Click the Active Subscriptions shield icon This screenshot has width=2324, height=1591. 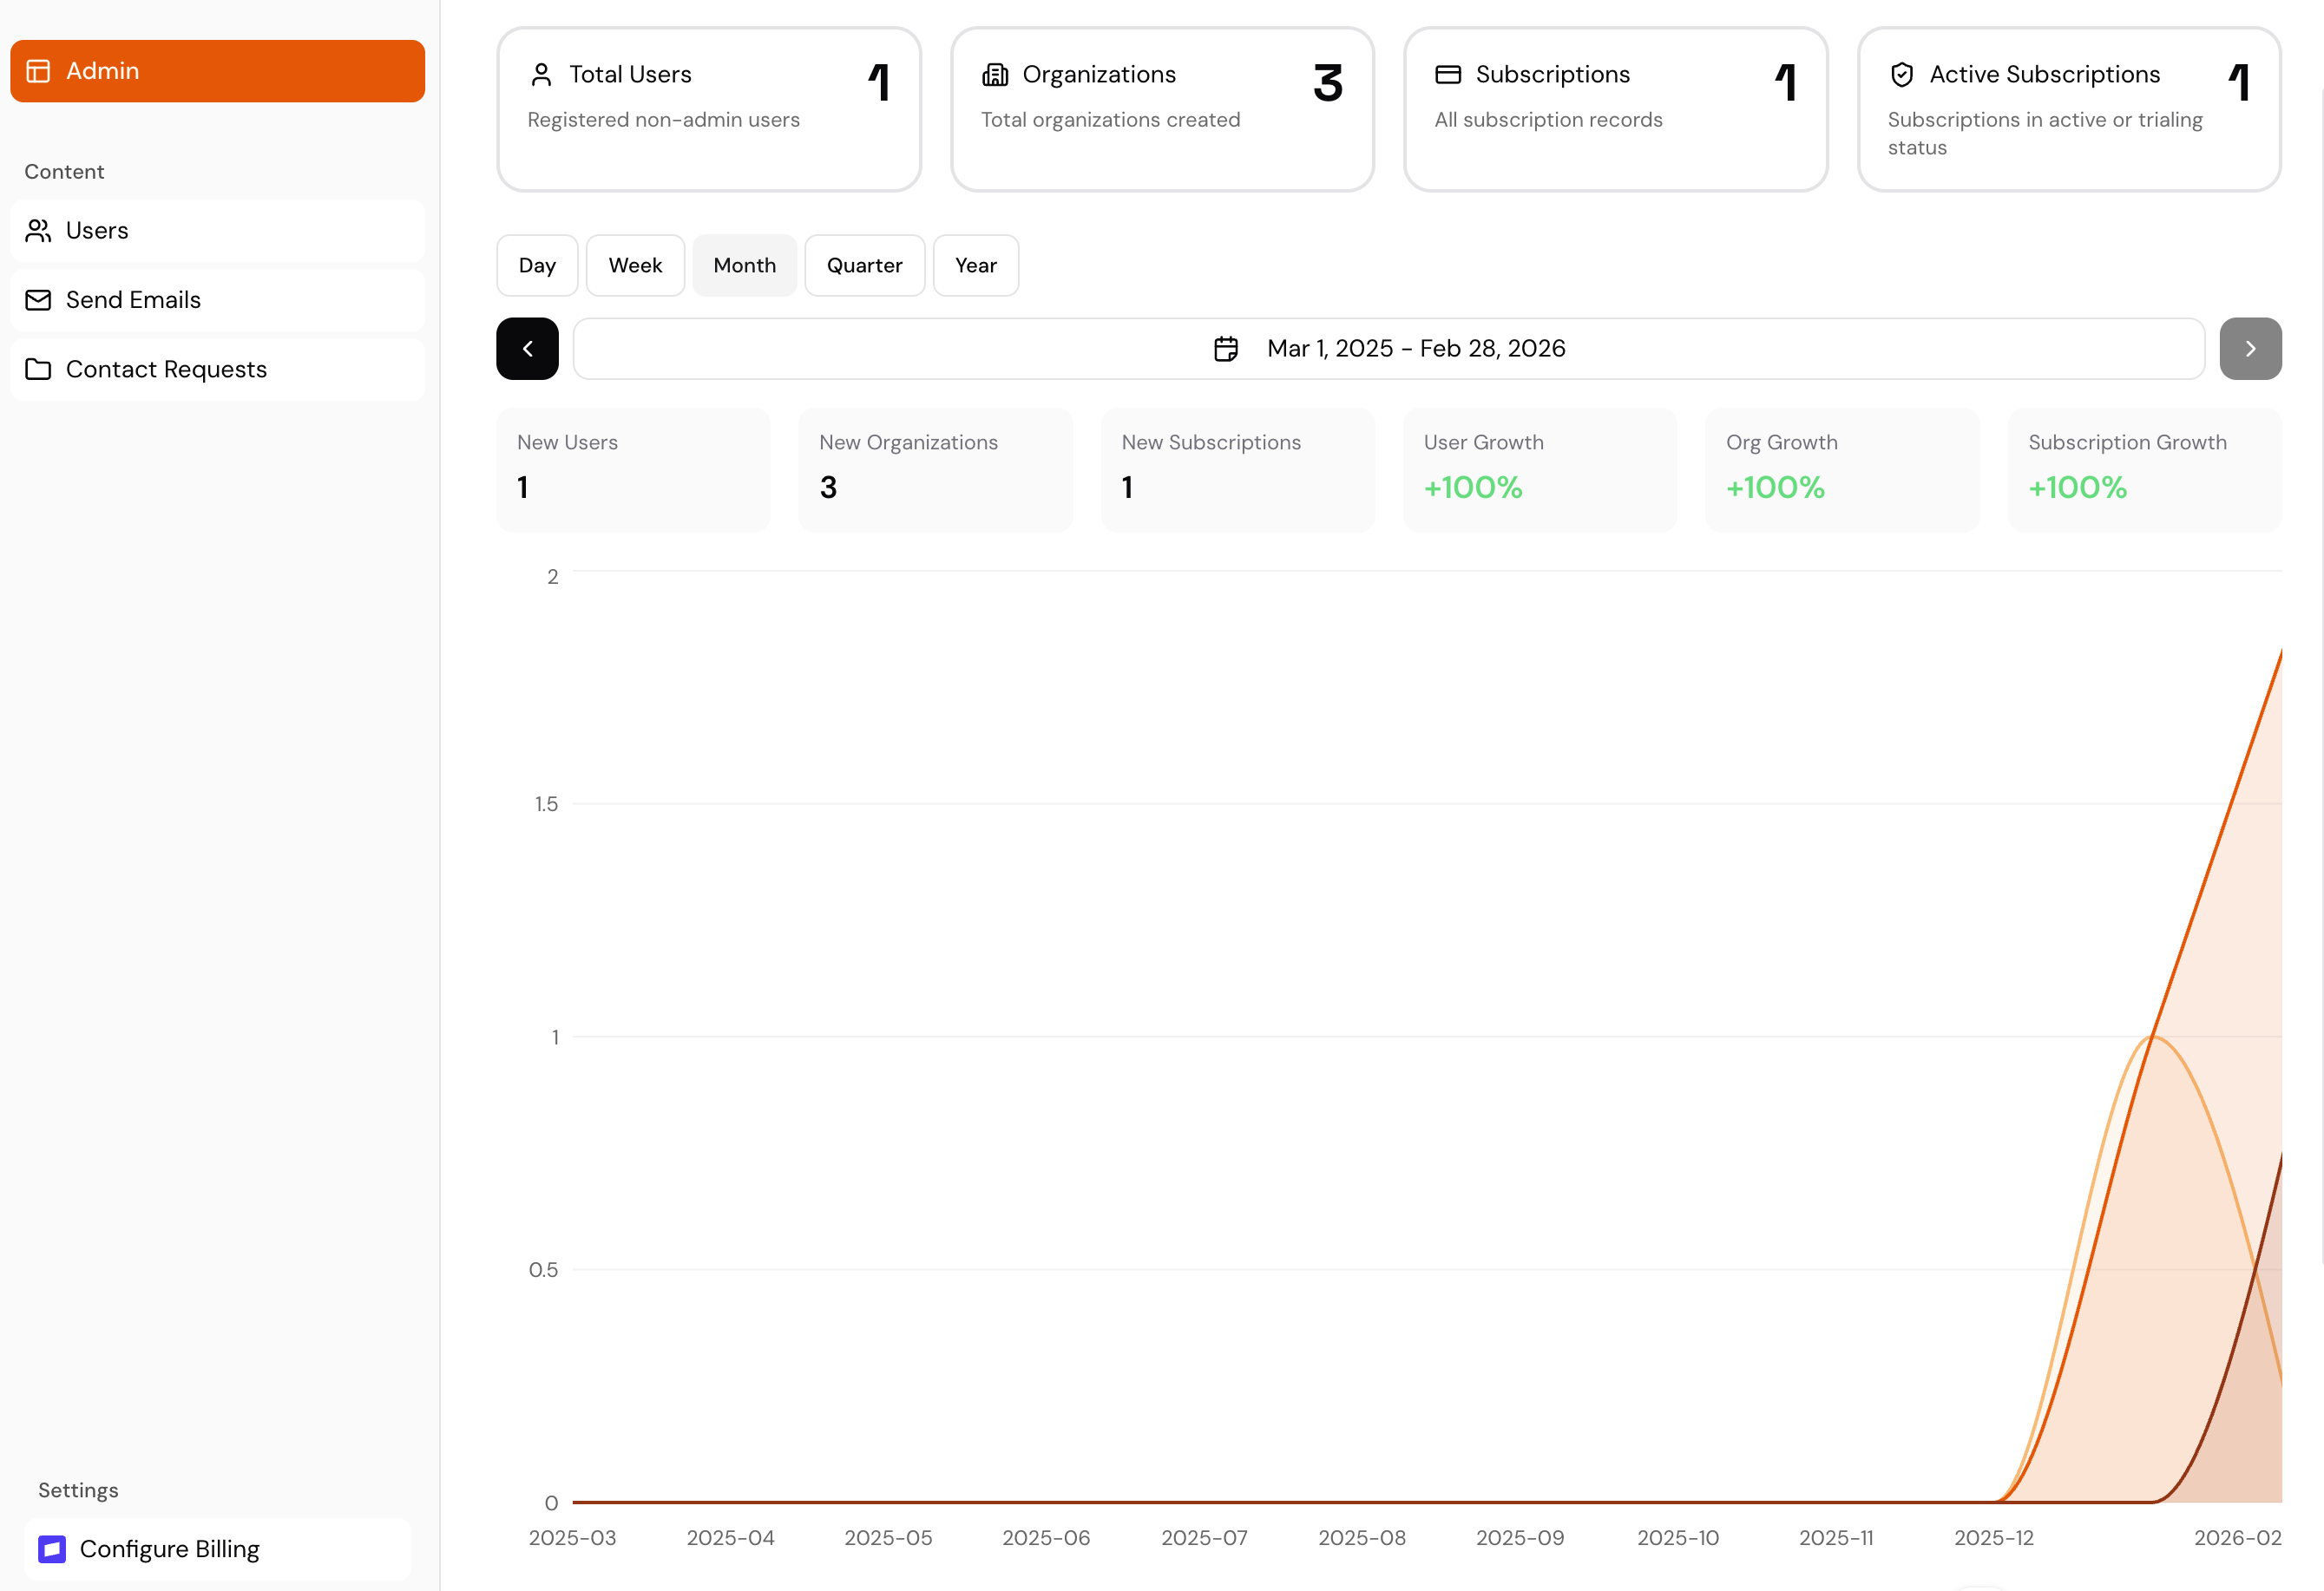[1902, 75]
